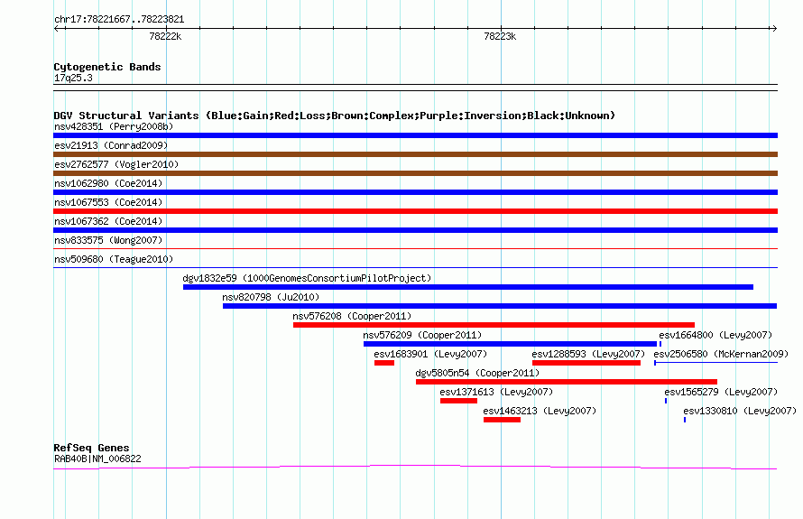Click the label dgv5805n54 (Cooper2011)
The width and height of the screenshot is (803, 519).
[478, 373]
